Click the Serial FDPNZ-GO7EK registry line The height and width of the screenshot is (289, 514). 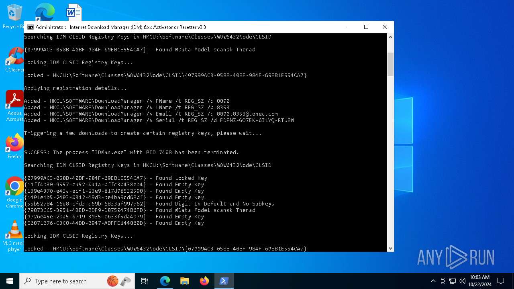point(159,120)
